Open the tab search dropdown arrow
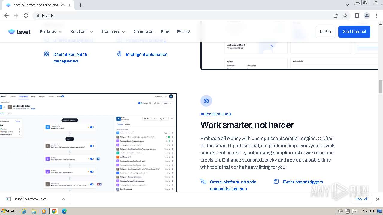The height and width of the screenshot is (215, 383). click(347, 5)
